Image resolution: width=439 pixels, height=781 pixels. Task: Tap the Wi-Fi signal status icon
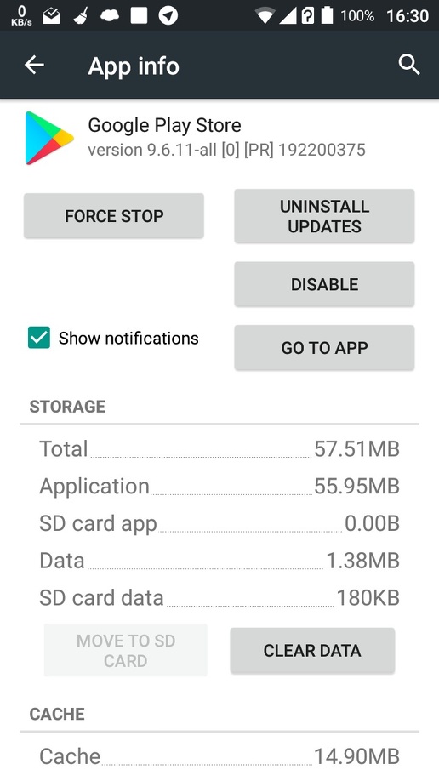coord(265,15)
